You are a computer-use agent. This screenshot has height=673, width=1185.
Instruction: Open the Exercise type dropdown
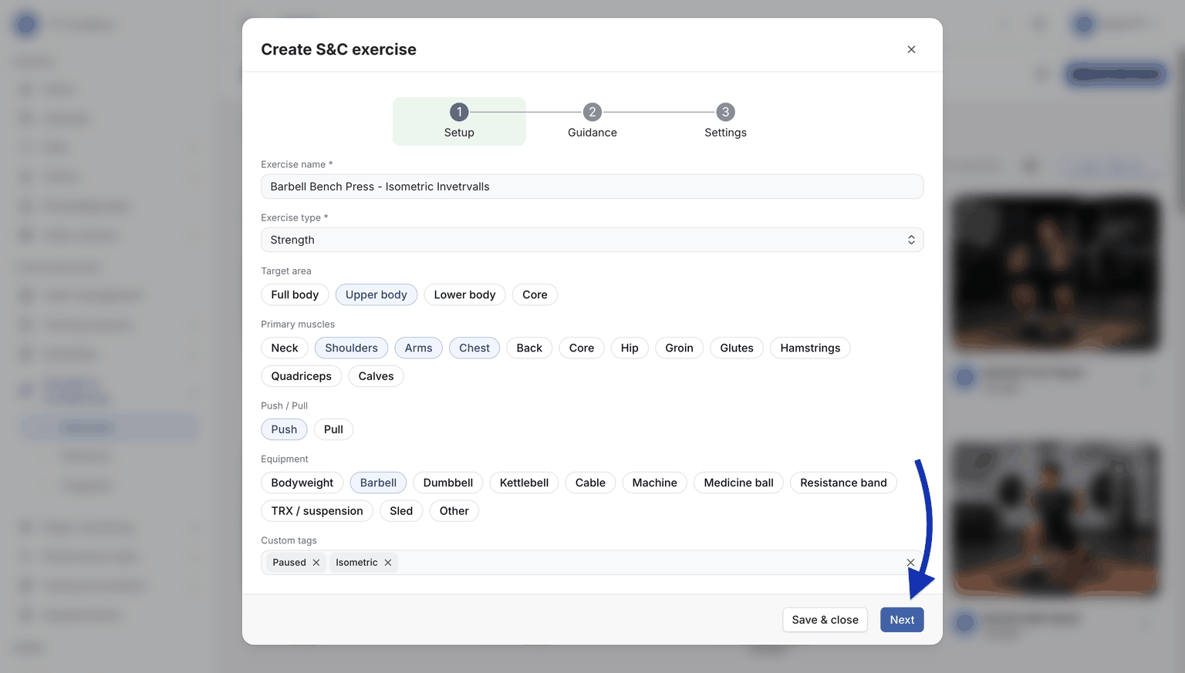pos(592,240)
